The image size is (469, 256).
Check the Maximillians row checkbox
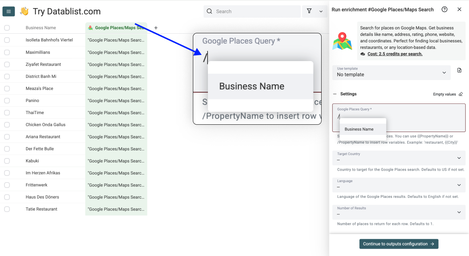coord(7,52)
